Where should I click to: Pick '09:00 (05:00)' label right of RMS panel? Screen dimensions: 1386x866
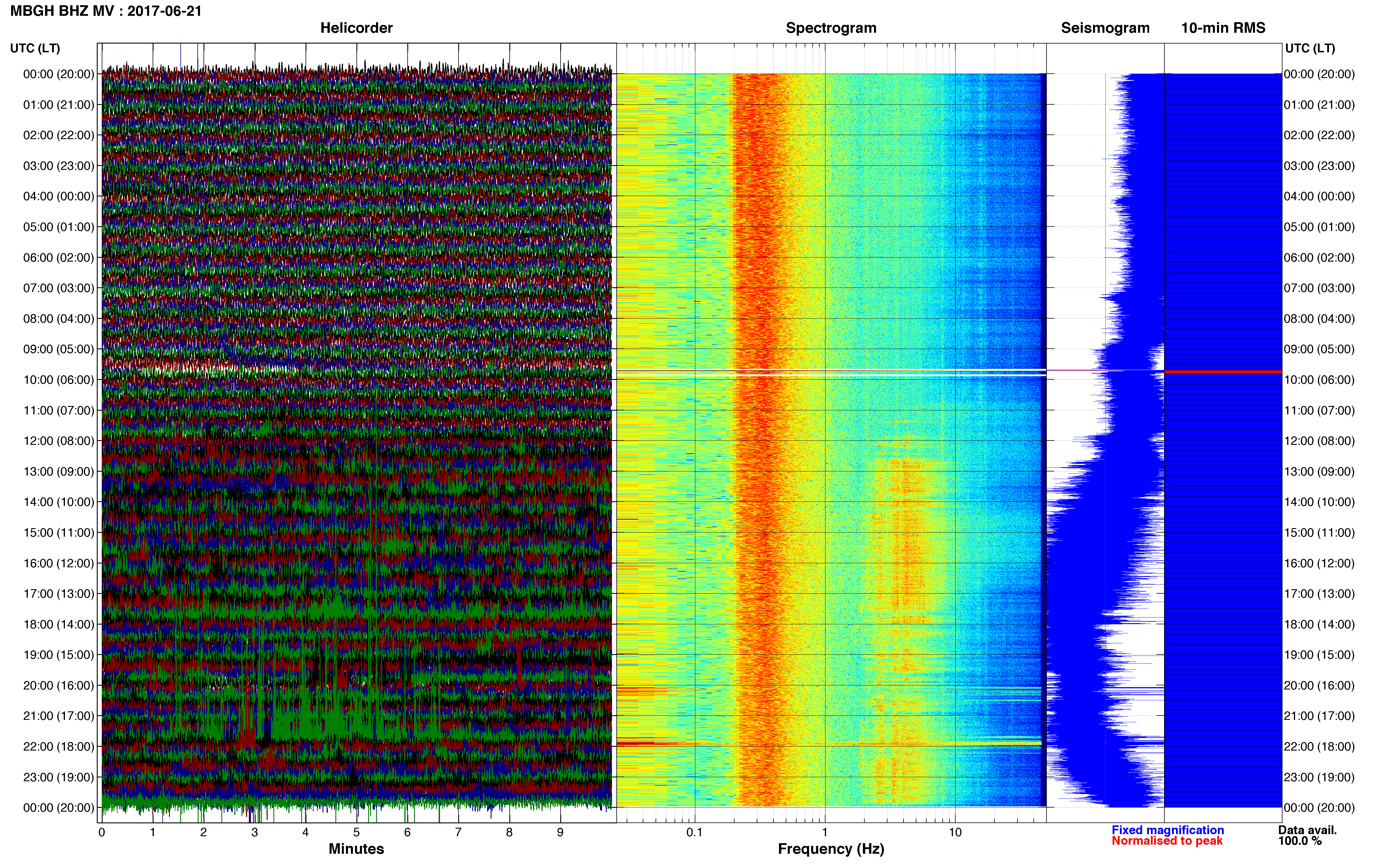1320,349
